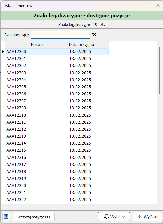Viewport: 163px width, 224px height.
Task: Close the Lista elementów window
Action: pos(158,5)
